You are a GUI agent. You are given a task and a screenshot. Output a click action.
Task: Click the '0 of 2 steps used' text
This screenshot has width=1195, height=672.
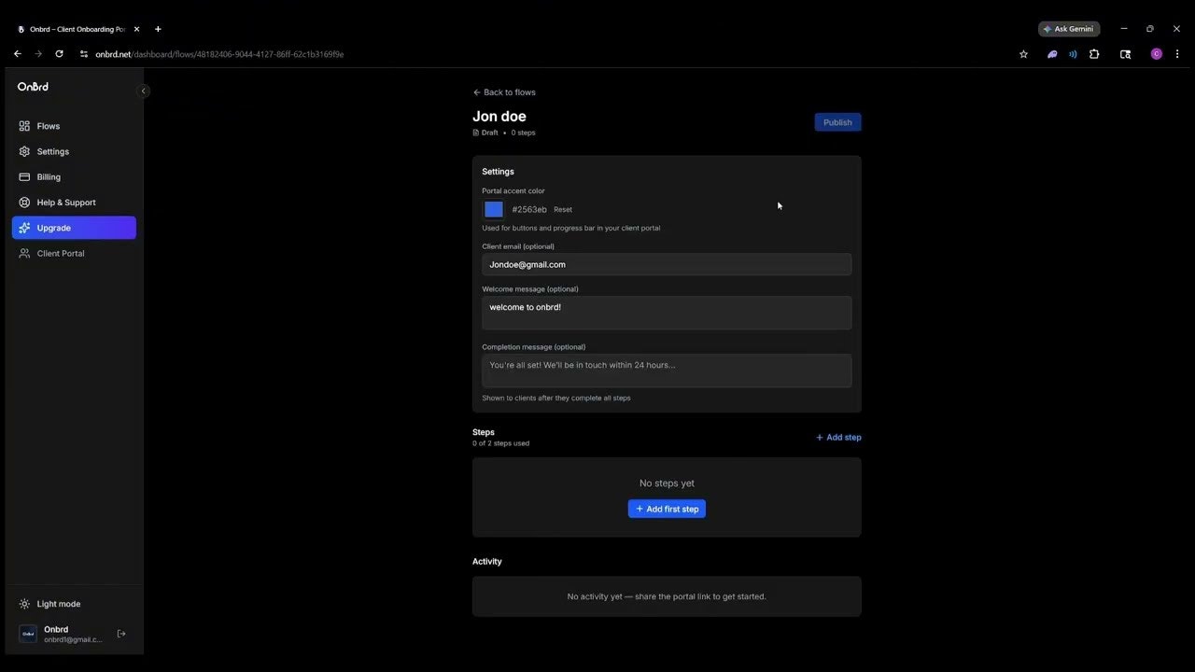(x=501, y=443)
